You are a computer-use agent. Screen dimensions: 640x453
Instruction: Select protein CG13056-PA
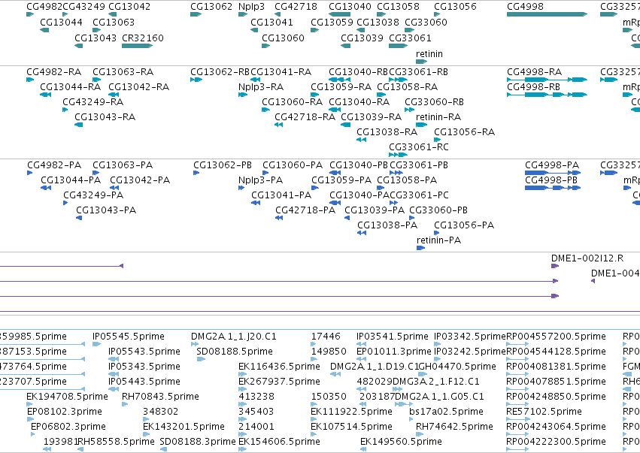(x=464, y=225)
